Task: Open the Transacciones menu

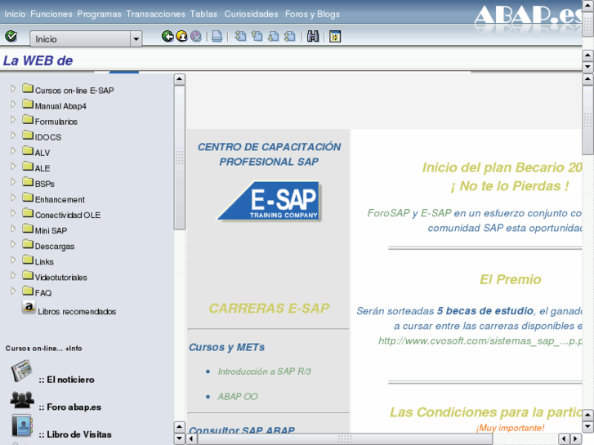Action: [155, 14]
